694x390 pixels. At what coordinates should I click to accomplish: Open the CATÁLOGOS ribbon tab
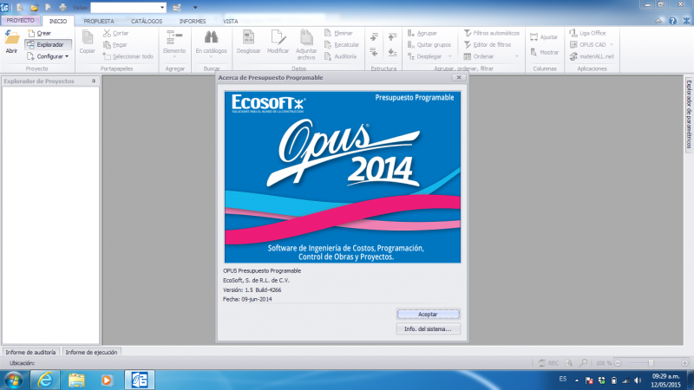point(146,20)
